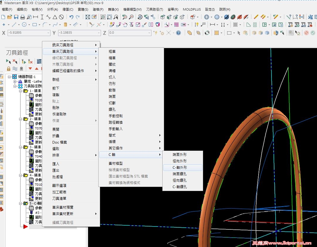Click the red down-triangle move icon
This screenshot has width=317, height=247.
pos(30,69)
